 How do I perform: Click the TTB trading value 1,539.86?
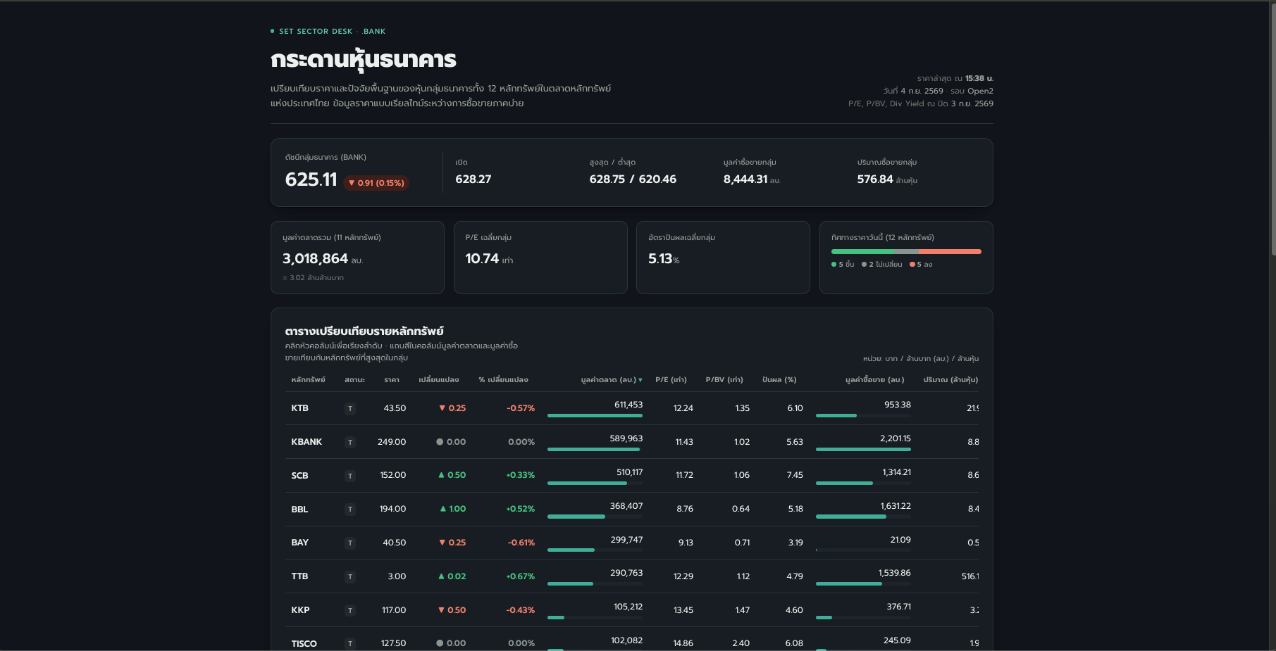coord(894,573)
